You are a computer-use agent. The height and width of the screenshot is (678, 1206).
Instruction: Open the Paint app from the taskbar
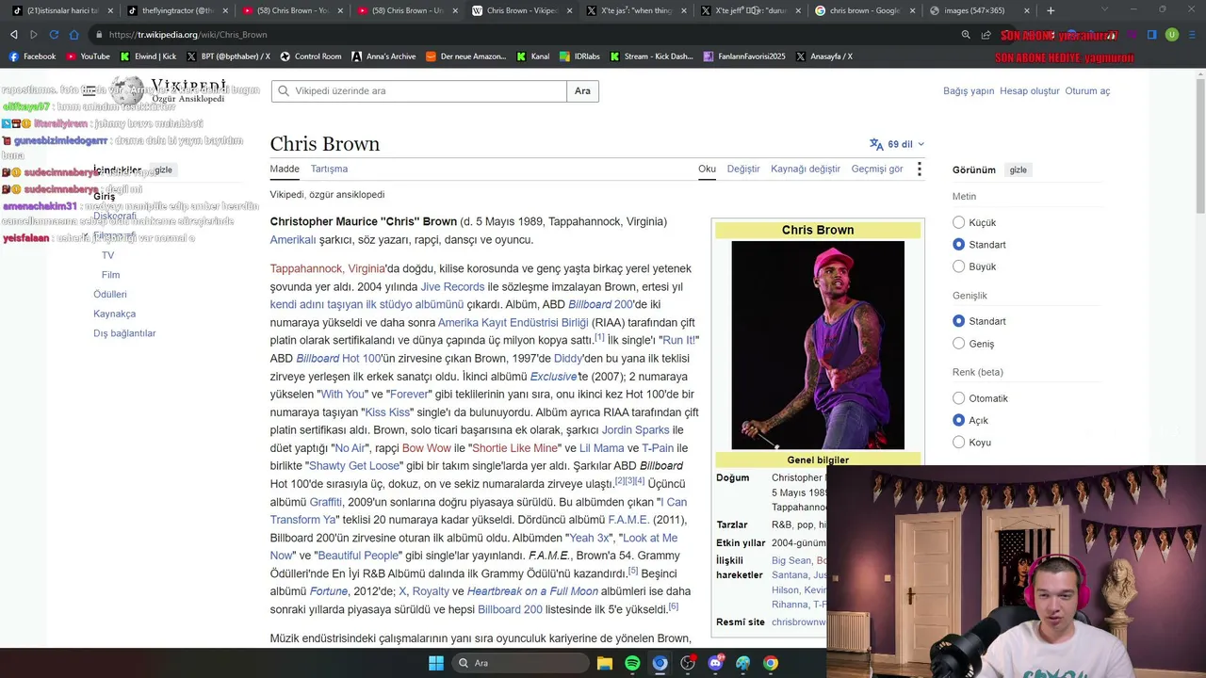(x=743, y=663)
